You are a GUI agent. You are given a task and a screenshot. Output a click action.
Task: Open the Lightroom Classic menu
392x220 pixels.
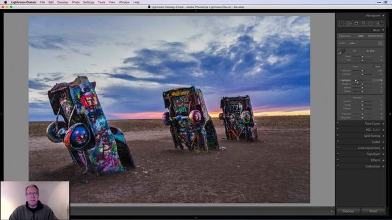23,2
